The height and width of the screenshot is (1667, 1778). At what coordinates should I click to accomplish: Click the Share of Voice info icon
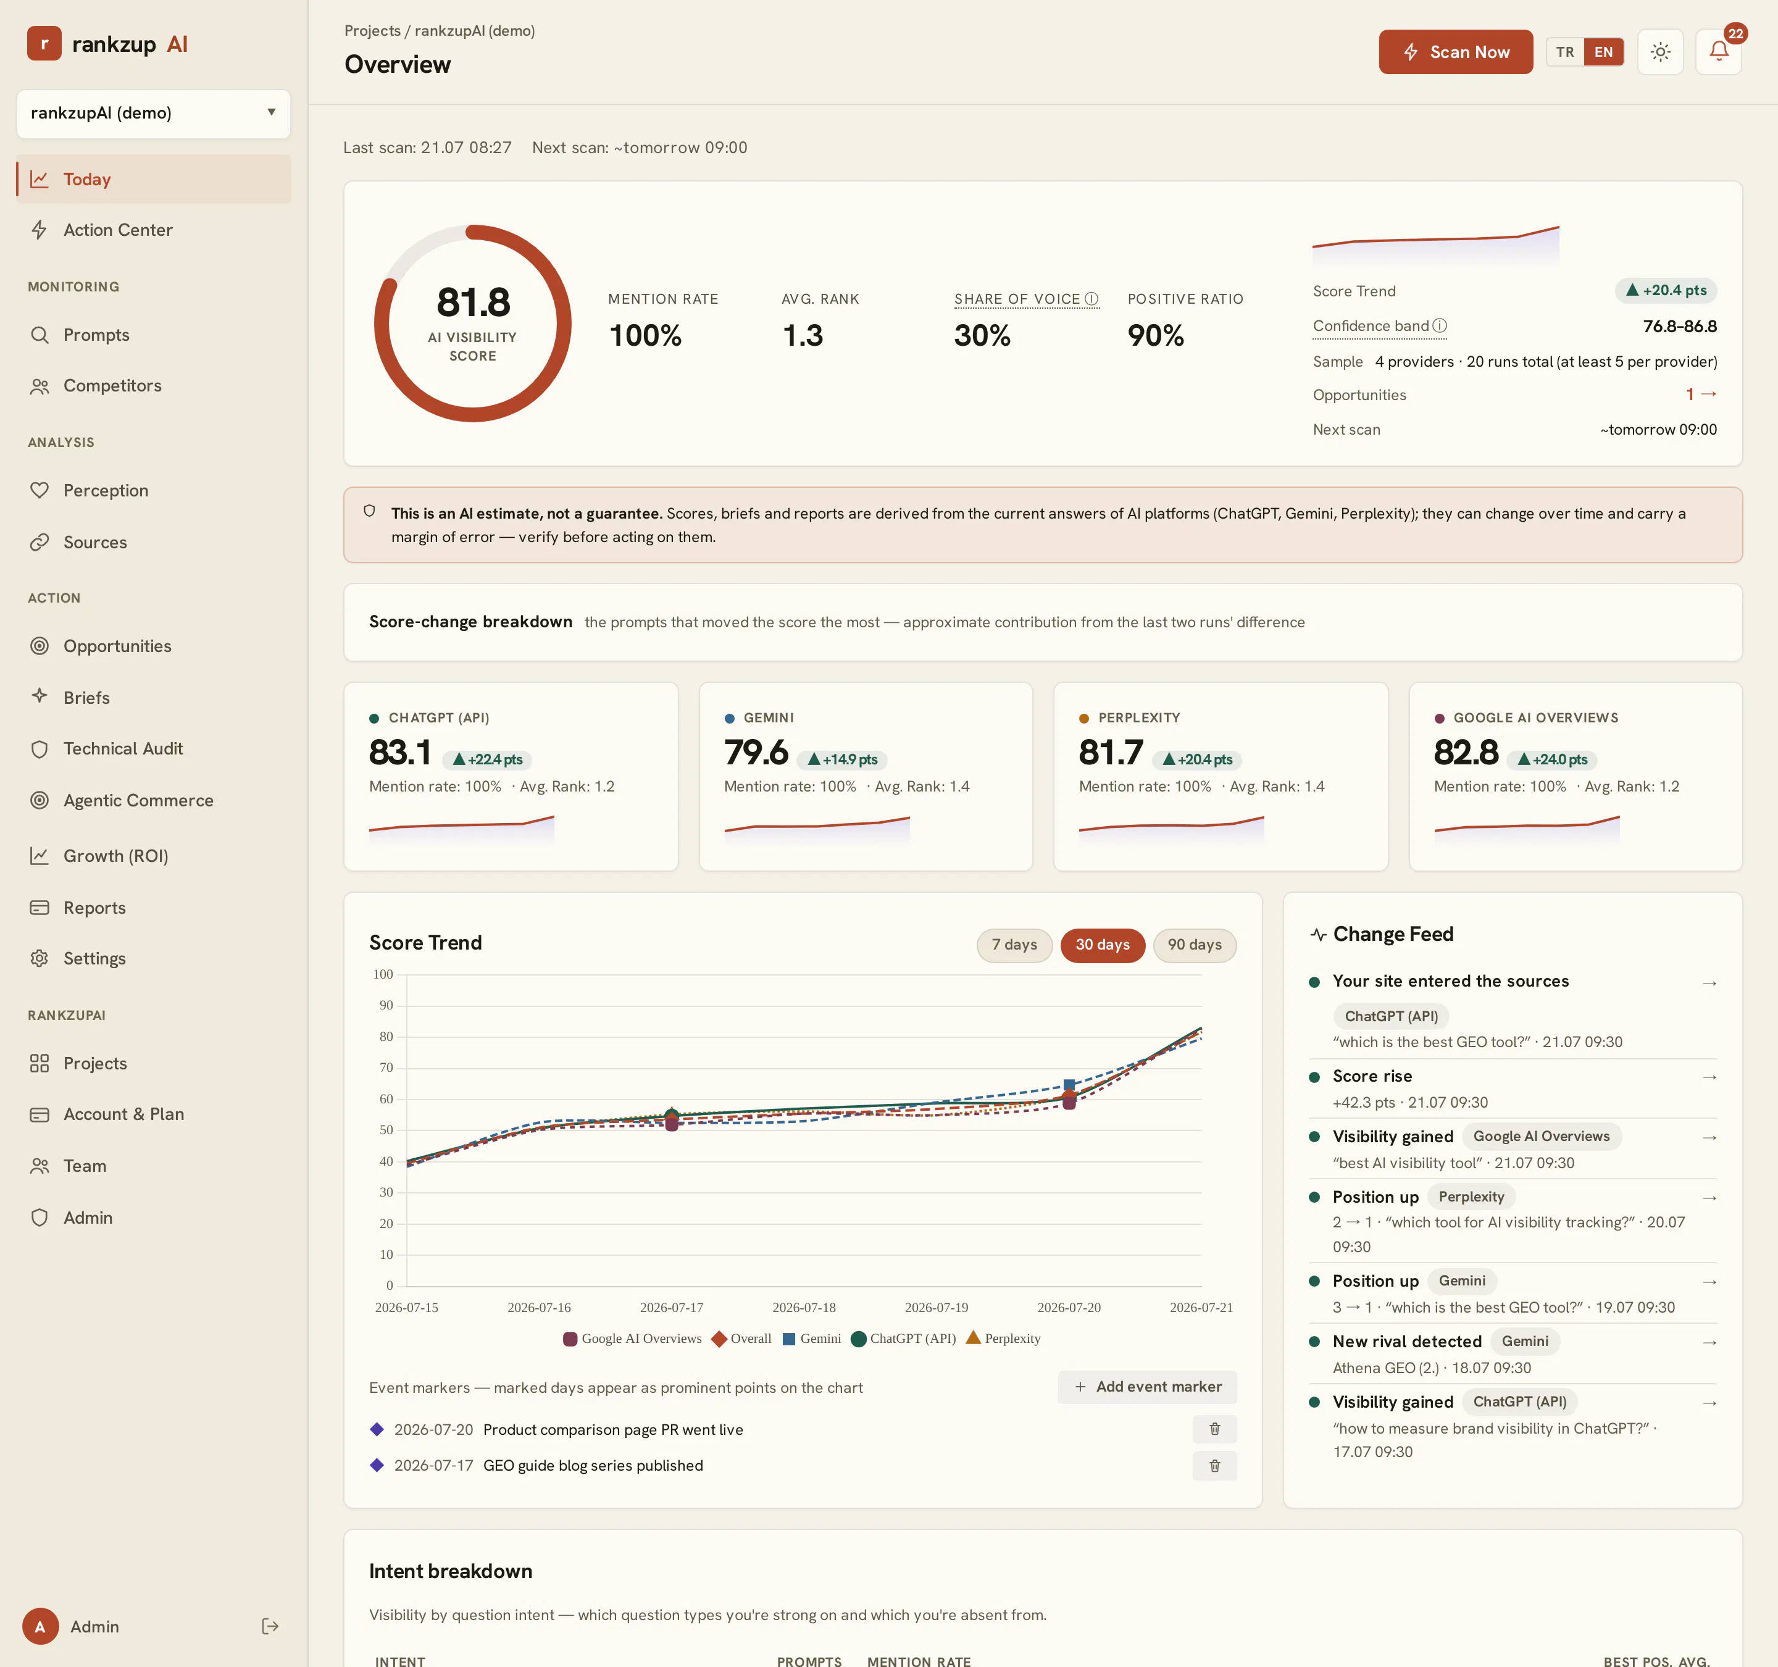1091,299
